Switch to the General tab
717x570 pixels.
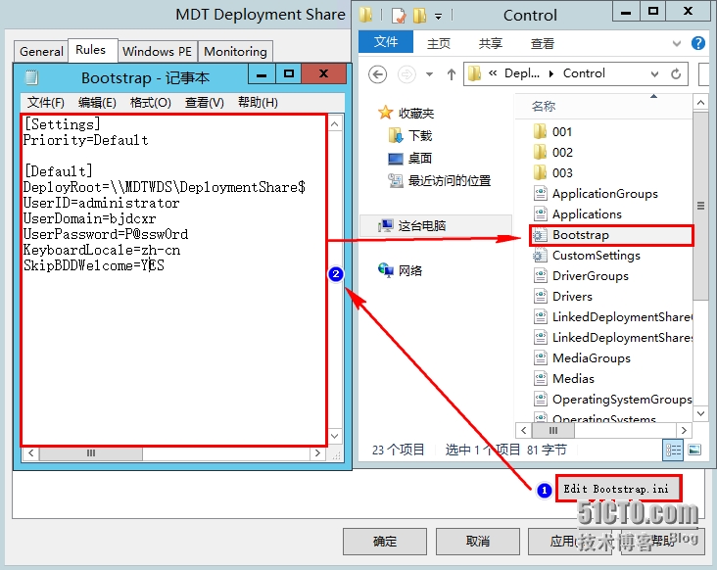[41, 51]
